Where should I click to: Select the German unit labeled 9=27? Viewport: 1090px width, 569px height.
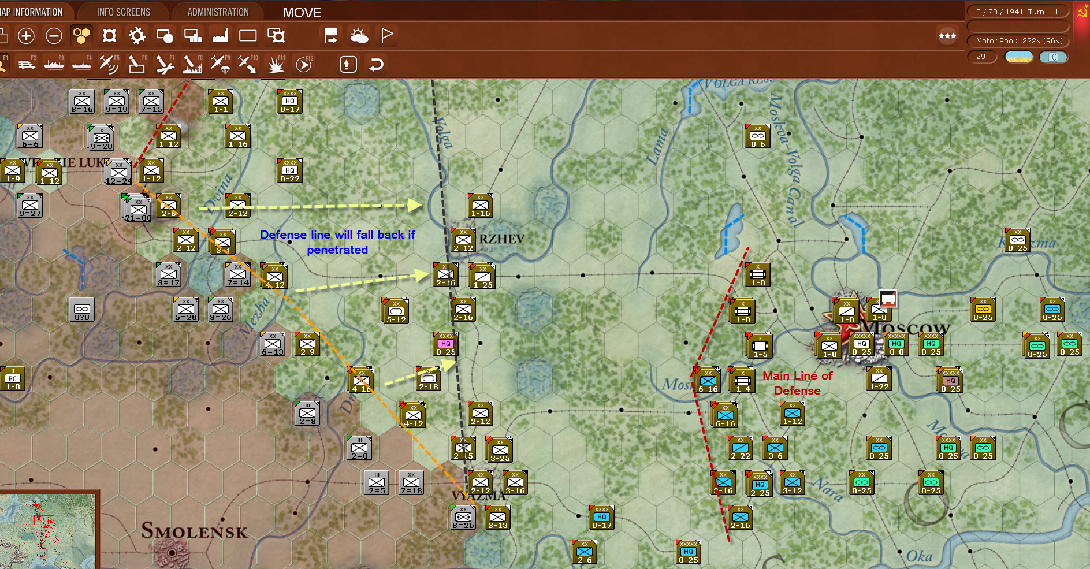tap(30, 206)
